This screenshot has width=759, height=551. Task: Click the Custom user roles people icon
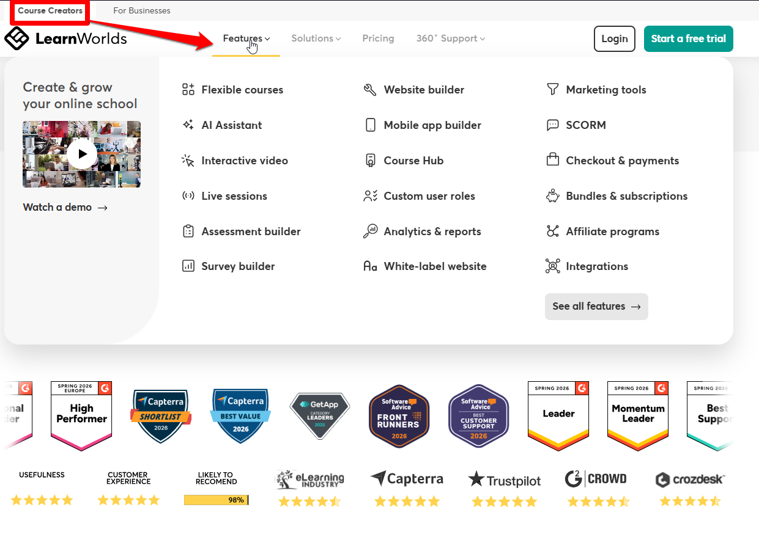pyautogui.click(x=370, y=196)
